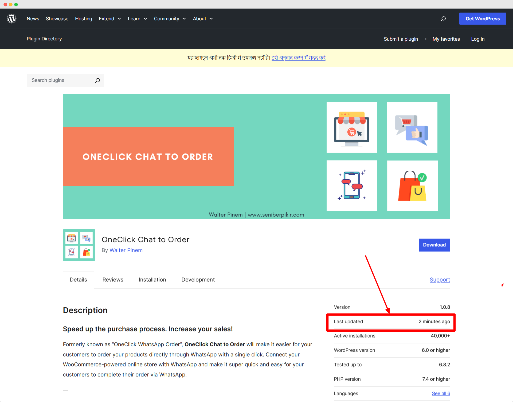Click the plugin title OneClick Chat to Order
The image size is (513, 402).
coord(146,240)
